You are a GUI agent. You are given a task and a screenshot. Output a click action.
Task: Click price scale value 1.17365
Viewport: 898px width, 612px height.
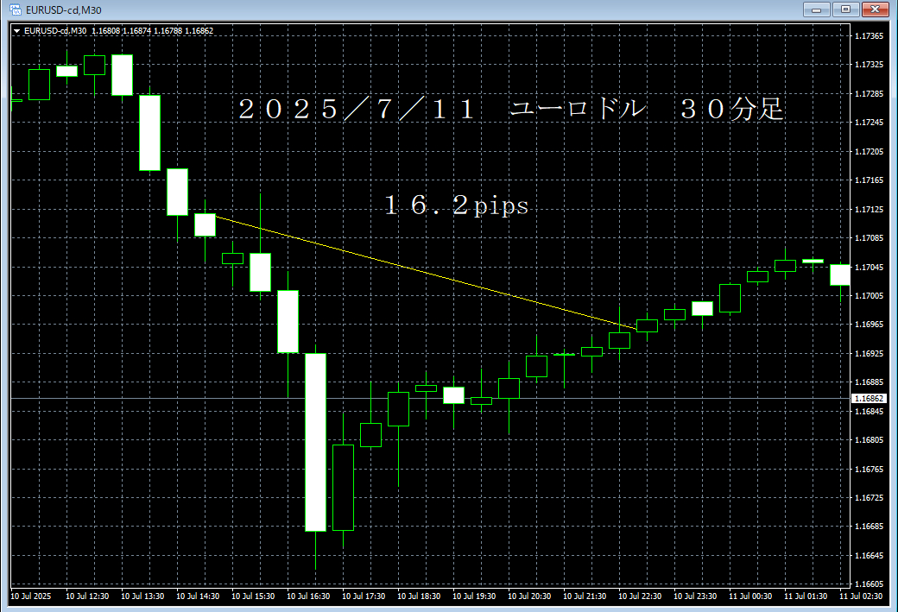click(x=869, y=36)
